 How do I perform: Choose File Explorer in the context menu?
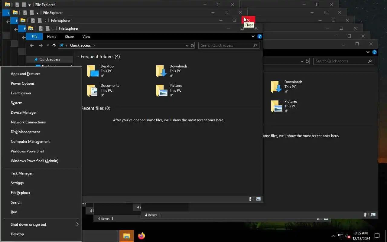pos(41,193)
